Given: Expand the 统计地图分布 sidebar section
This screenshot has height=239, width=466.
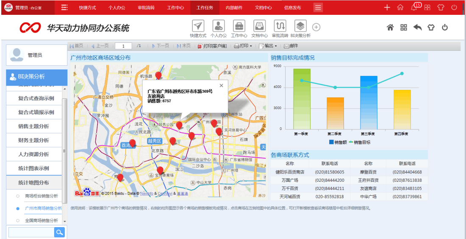Looking at the screenshot, I should pyautogui.click(x=33, y=183).
